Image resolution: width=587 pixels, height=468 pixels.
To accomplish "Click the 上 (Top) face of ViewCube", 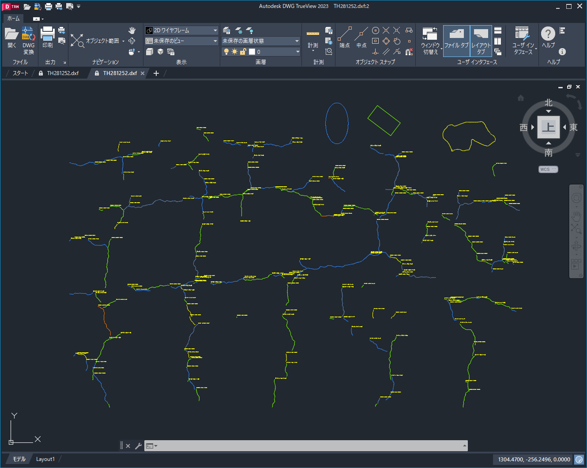I will pyautogui.click(x=548, y=127).
